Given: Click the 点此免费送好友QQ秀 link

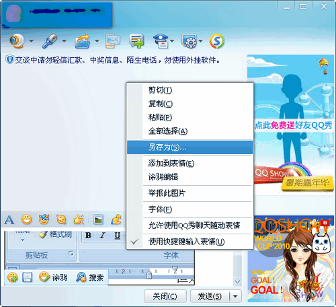Looking at the screenshot, I should tap(294, 125).
